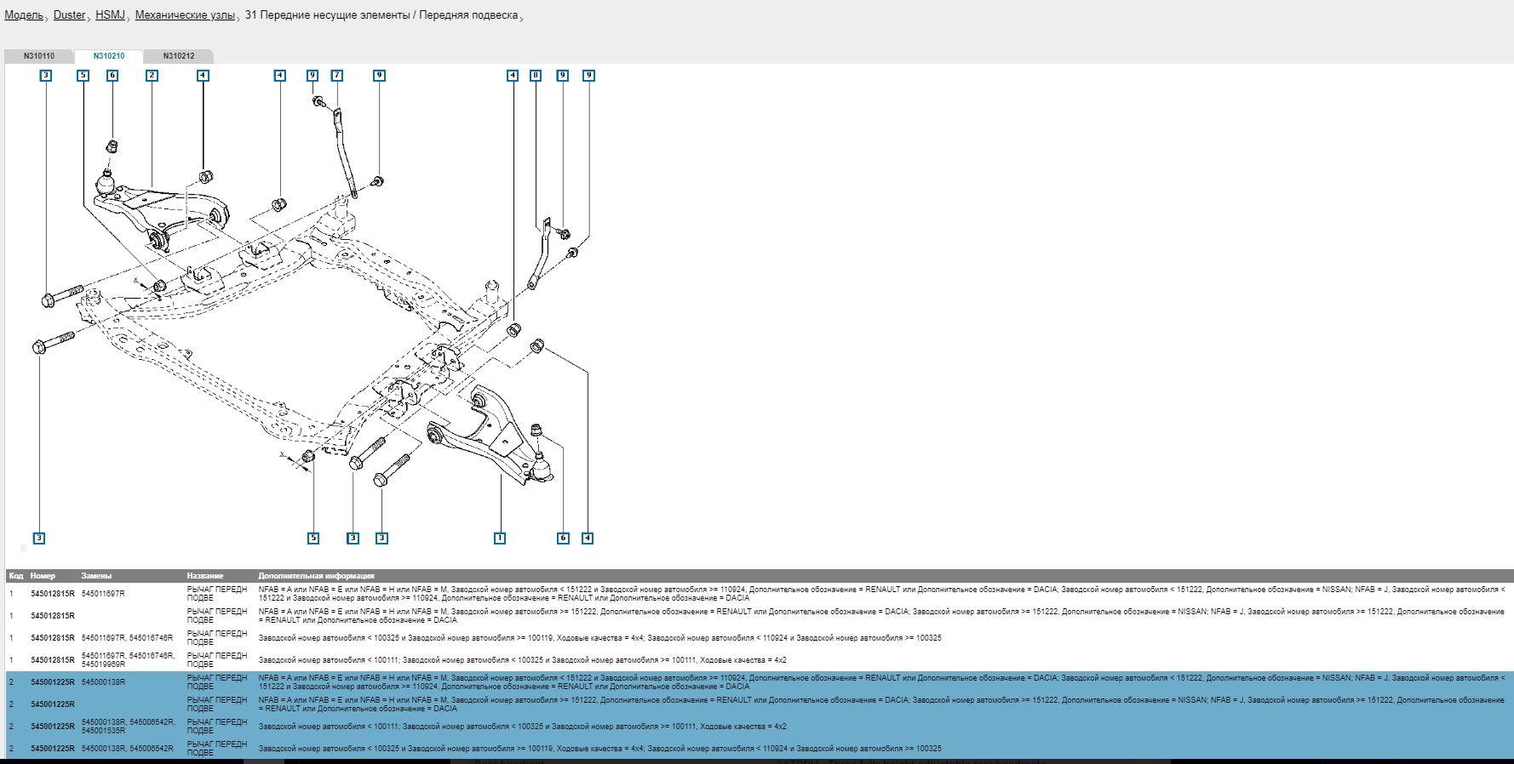The image size is (1514, 764).
Task: Click callout marker 8 above the stabilizer link
Action: (536, 76)
